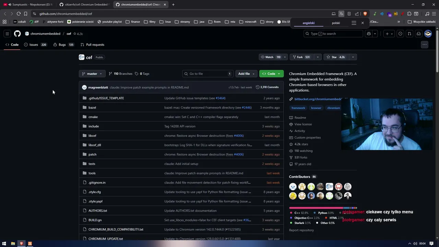Image resolution: width=439 pixels, height=247 pixels.
Task: Click the language breakdown bar
Action: point(323,208)
